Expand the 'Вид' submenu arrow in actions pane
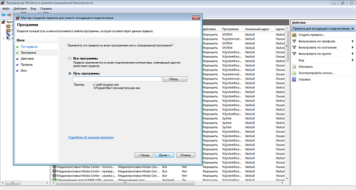This screenshot has width=356, height=190. (352, 60)
